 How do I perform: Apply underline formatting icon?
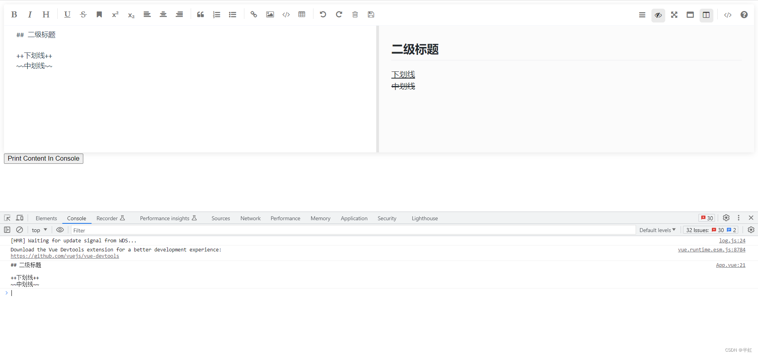67,15
